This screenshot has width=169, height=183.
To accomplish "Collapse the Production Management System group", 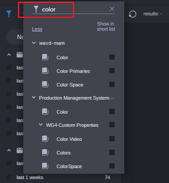I will tap(34, 97).
